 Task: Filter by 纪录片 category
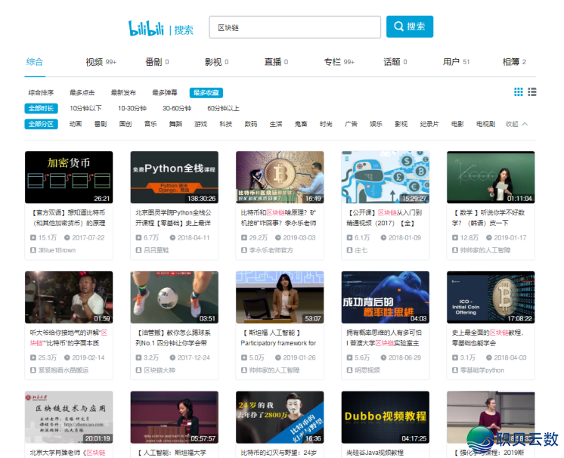click(x=429, y=124)
